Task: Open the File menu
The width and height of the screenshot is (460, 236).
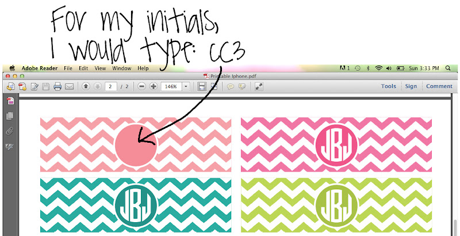Action: [68, 68]
